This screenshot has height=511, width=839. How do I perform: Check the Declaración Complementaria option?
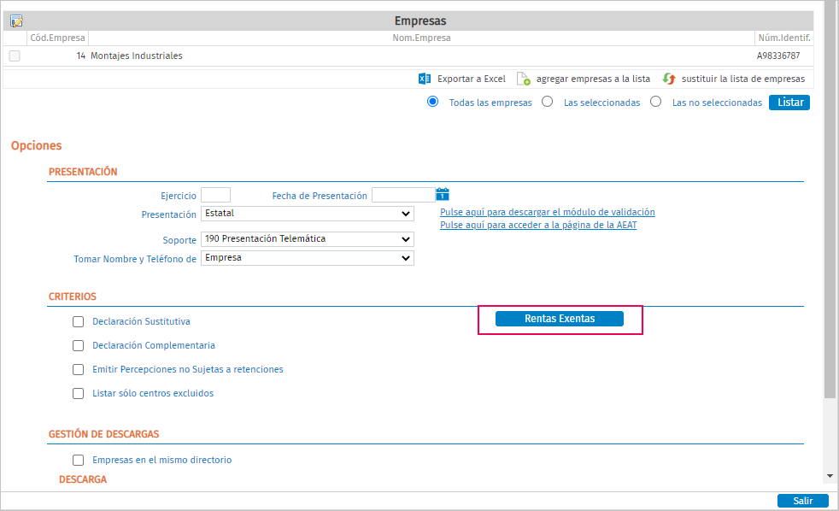click(79, 346)
